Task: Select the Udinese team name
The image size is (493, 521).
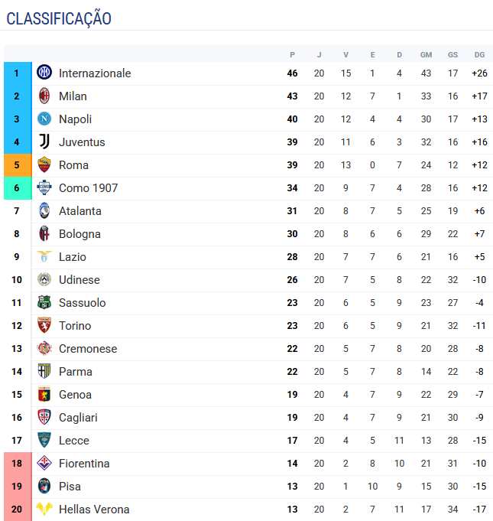Action: click(79, 280)
